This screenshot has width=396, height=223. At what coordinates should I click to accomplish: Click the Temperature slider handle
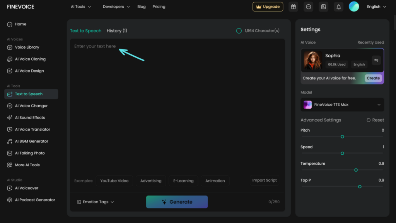pos(356,170)
